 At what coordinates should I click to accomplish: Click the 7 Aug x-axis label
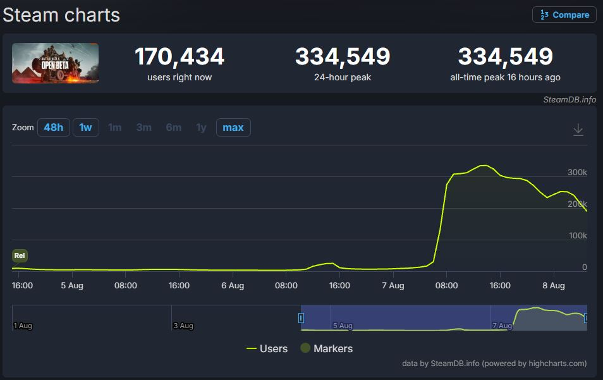click(393, 285)
